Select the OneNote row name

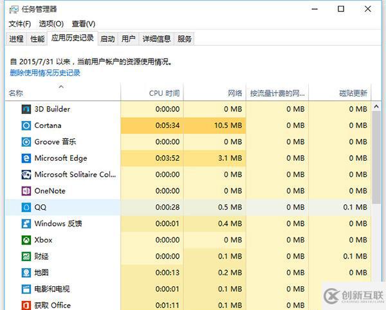(x=50, y=191)
